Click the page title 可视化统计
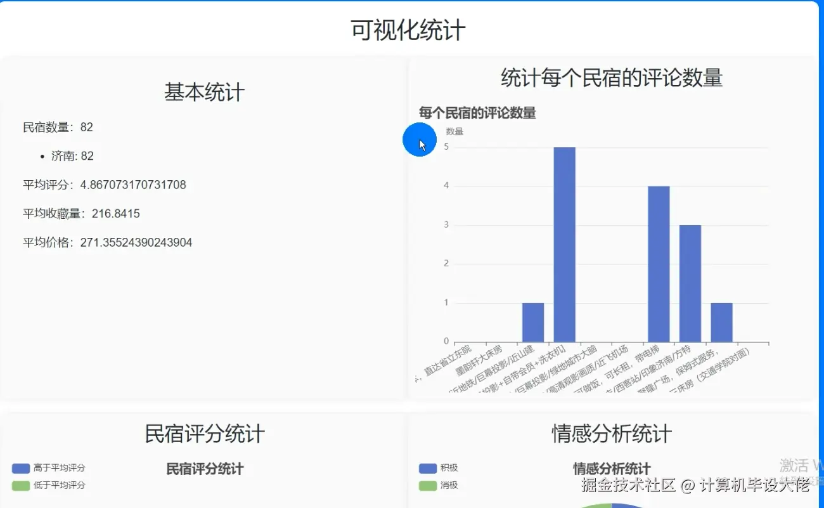The height and width of the screenshot is (508, 824). [x=406, y=28]
